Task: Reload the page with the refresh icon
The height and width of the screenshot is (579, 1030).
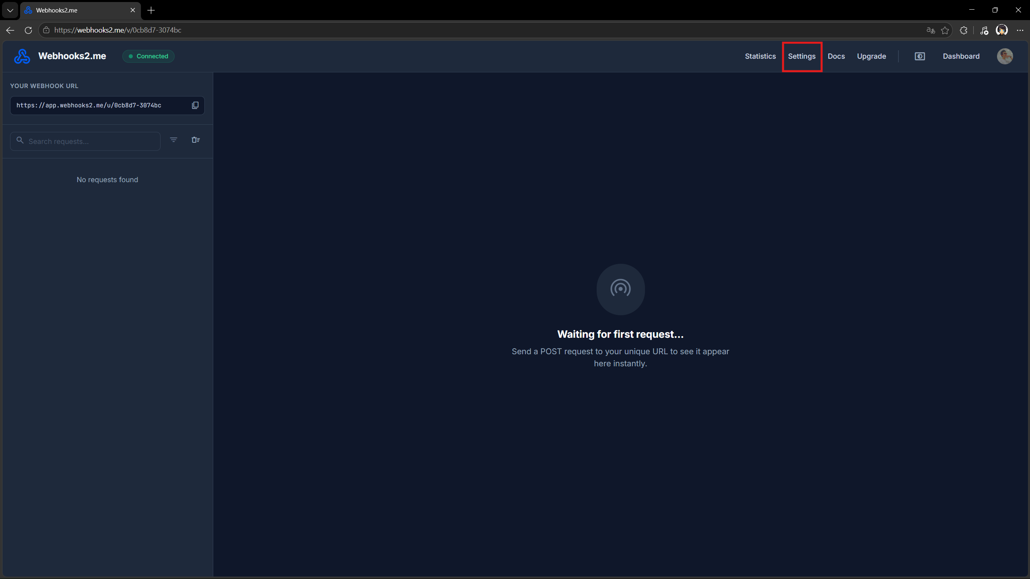Action: coord(28,30)
